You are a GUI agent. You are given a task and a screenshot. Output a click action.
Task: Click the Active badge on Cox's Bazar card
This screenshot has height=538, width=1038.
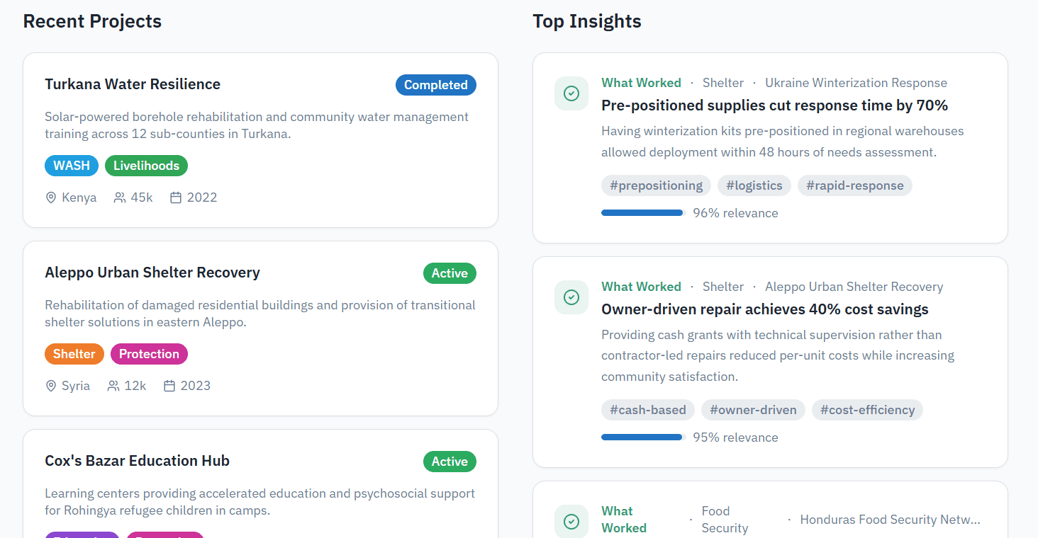(450, 461)
